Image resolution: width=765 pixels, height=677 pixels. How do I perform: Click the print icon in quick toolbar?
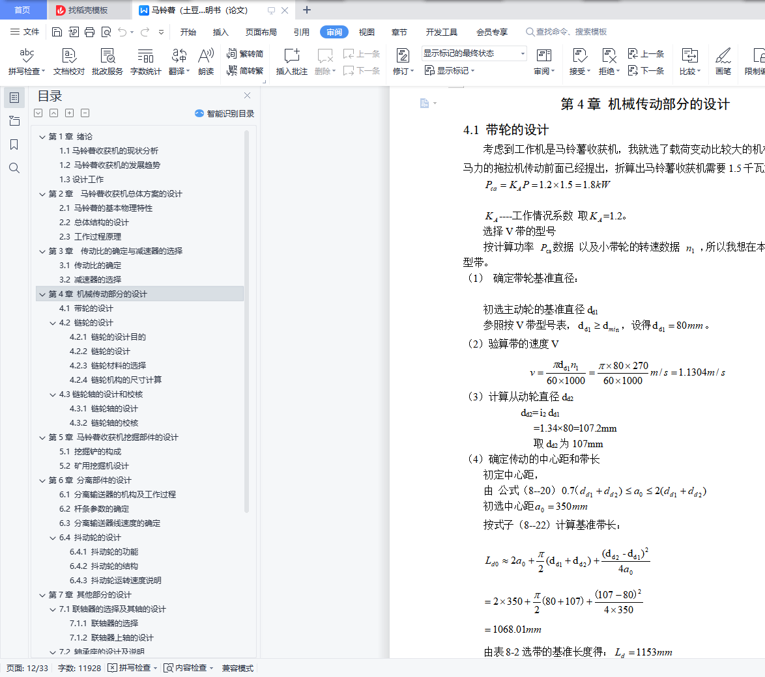click(x=90, y=32)
